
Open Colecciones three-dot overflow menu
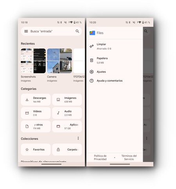pos(78,138)
